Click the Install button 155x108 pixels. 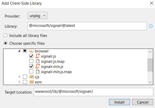coord(119,102)
